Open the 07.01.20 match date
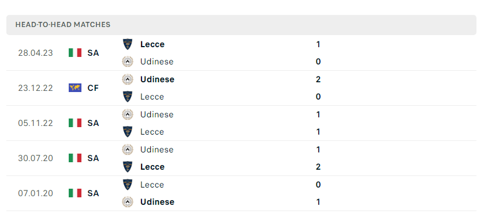Image resolution: width=477 pixels, height=214 pixels. pos(35,193)
